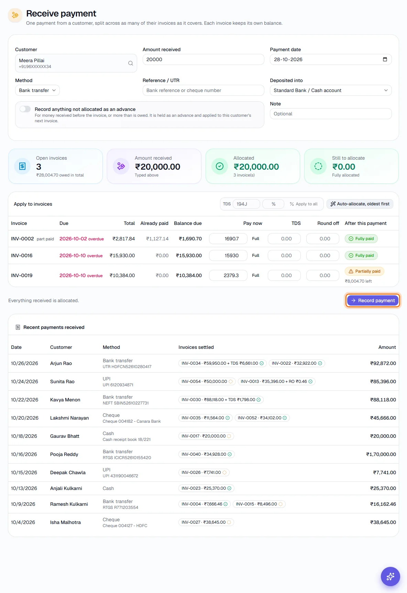Image resolution: width=407 pixels, height=593 pixels.
Task: Click ₹28,004.70 owed in total text
Action: click(x=60, y=175)
